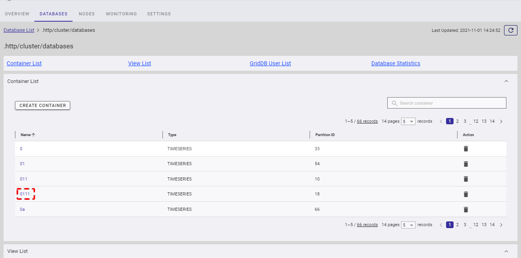
Task: Sort by Name column arrow
Action: 34,135
